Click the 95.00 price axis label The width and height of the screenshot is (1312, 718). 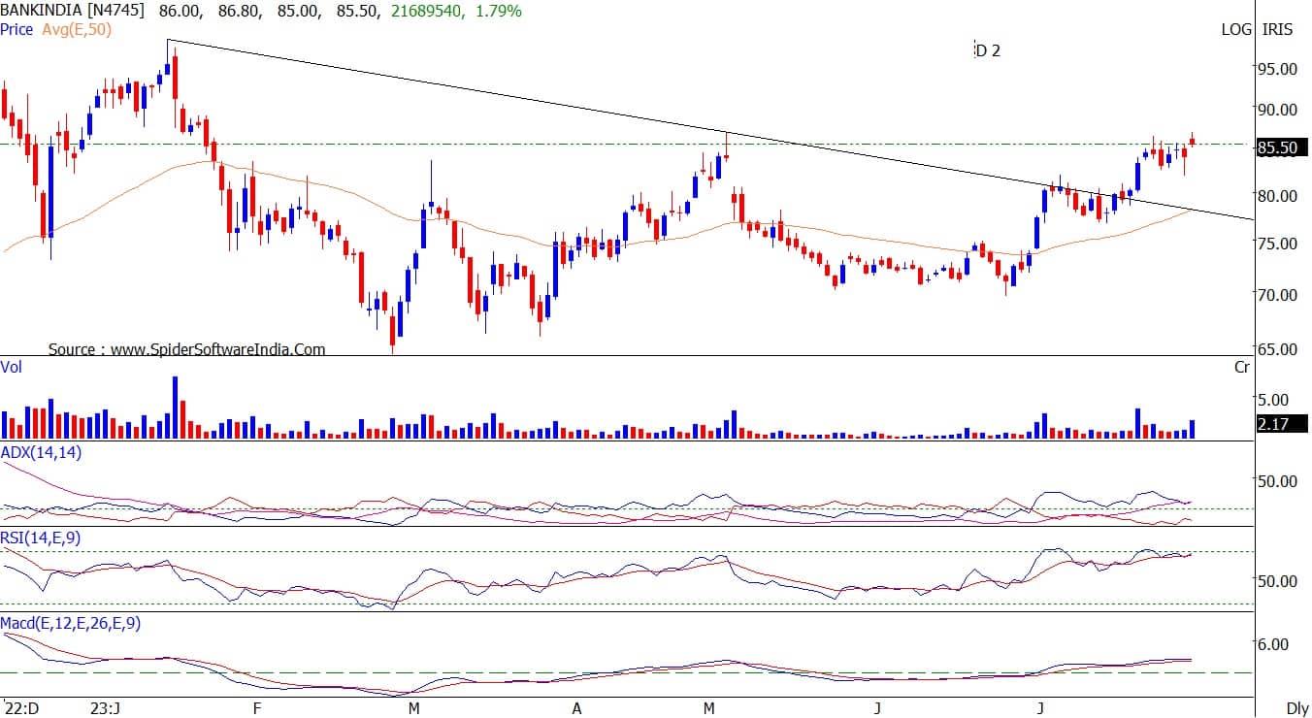click(1277, 69)
